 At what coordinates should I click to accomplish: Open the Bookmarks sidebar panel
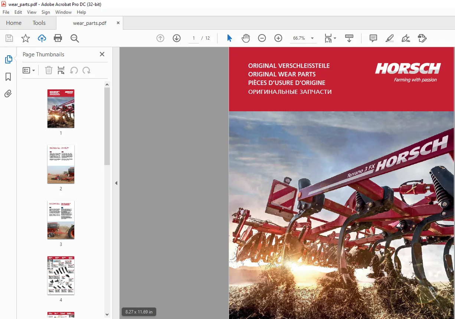[8, 77]
